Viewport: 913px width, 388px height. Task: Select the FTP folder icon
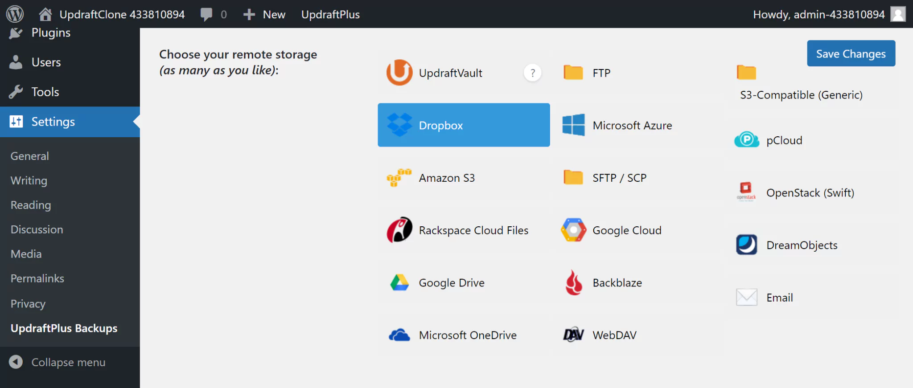[573, 72]
